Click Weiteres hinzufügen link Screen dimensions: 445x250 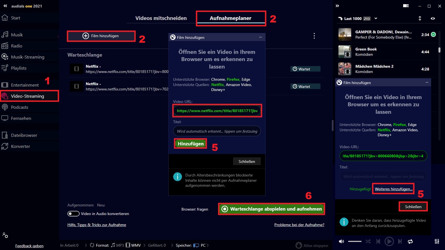pos(393,189)
